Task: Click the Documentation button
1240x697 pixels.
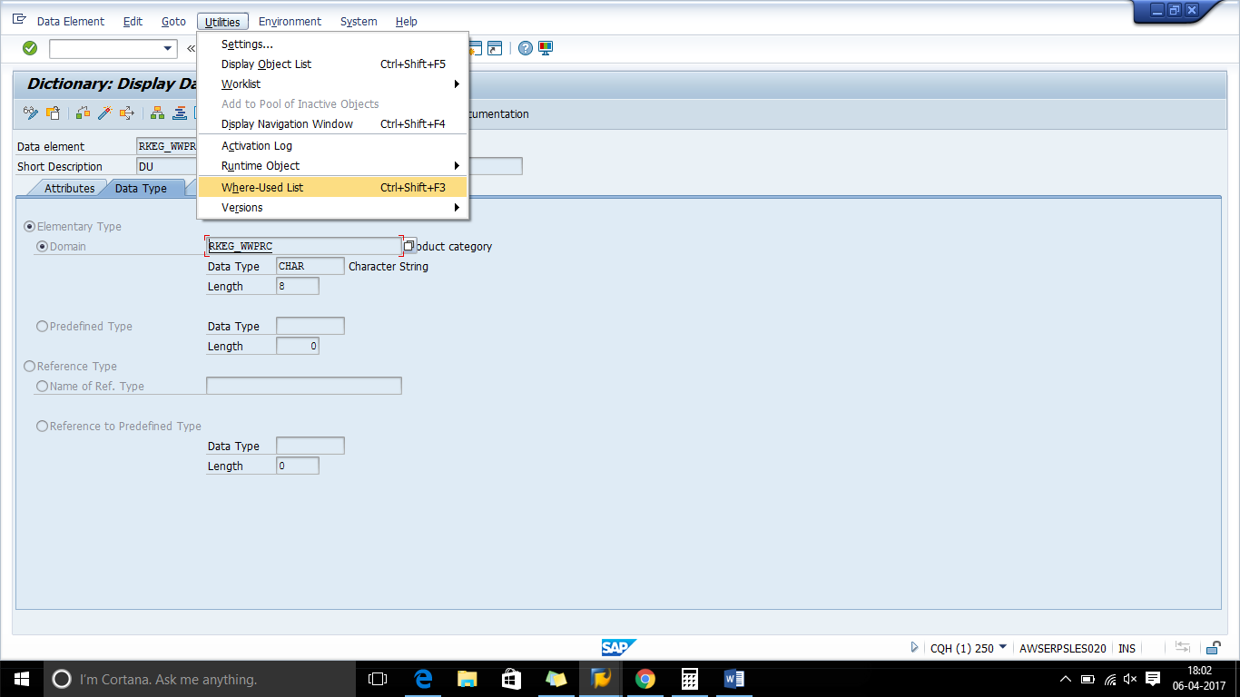Action: click(498, 113)
